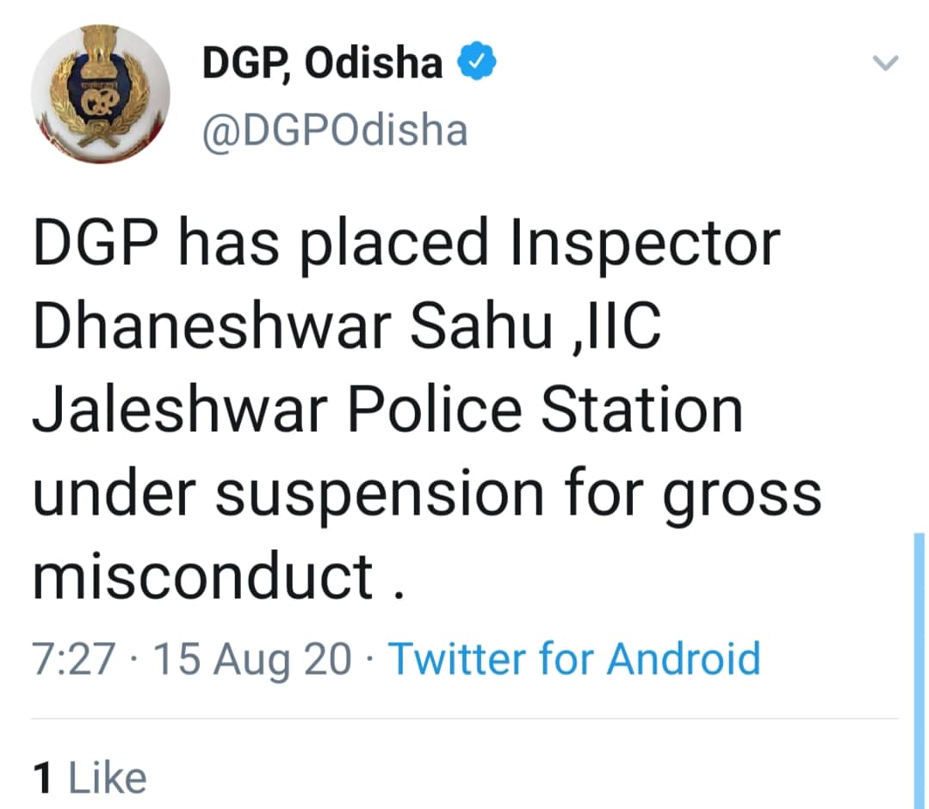The image size is (929, 809).
Task: Click the name 'Dhaneshwar Sahu' in tweet
Action: click(x=294, y=327)
